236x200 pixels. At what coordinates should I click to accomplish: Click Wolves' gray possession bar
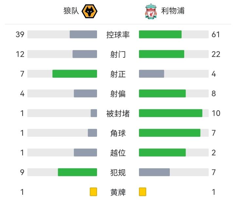(x=83, y=34)
